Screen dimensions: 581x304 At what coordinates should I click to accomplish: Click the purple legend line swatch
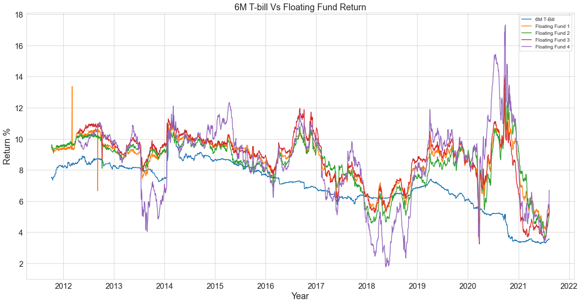click(528, 47)
